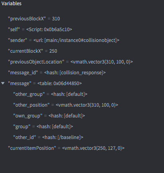Select the "currentBlockX" variable row
Image resolution: width=164 pixels, height=173 pixels.
click(x=82, y=51)
